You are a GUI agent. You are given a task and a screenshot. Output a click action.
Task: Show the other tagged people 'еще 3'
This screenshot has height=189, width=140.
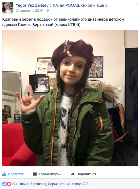pyautogui.click(x=102, y=5)
